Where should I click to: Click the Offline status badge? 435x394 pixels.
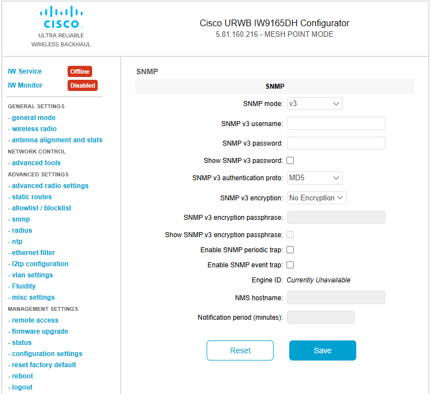[80, 71]
